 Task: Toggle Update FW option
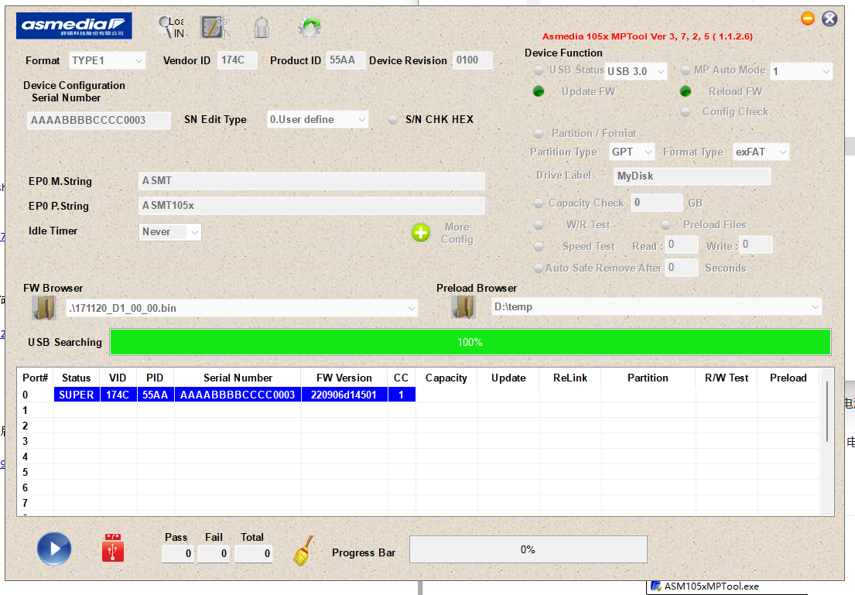click(539, 91)
